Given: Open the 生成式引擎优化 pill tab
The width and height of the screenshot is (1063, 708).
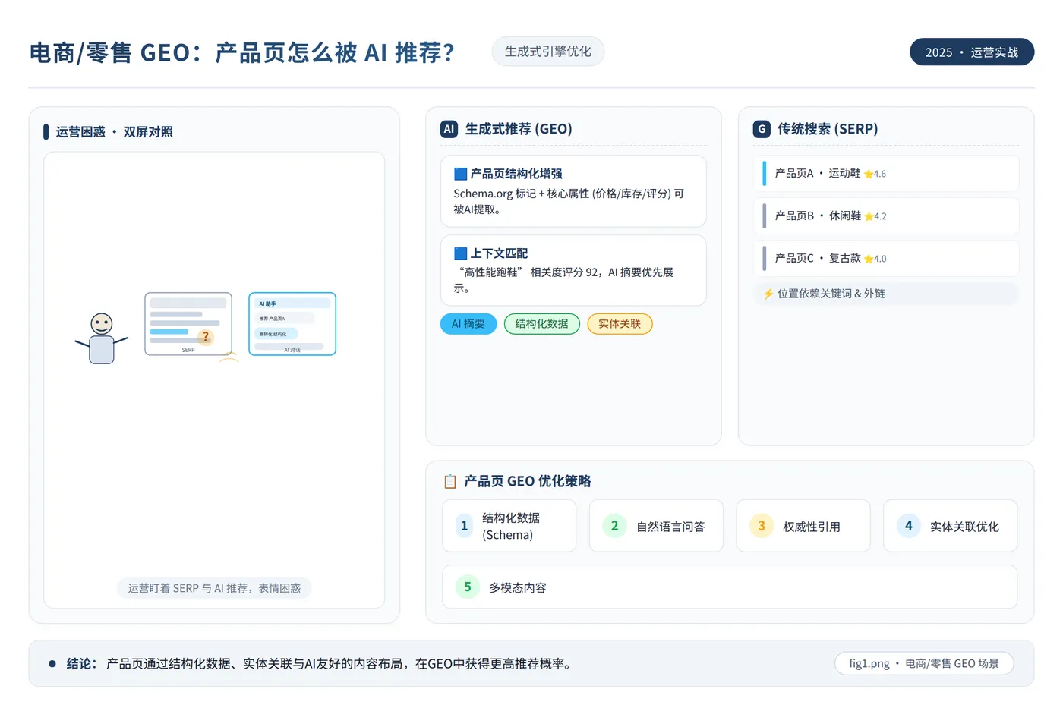Looking at the screenshot, I should click(548, 52).
